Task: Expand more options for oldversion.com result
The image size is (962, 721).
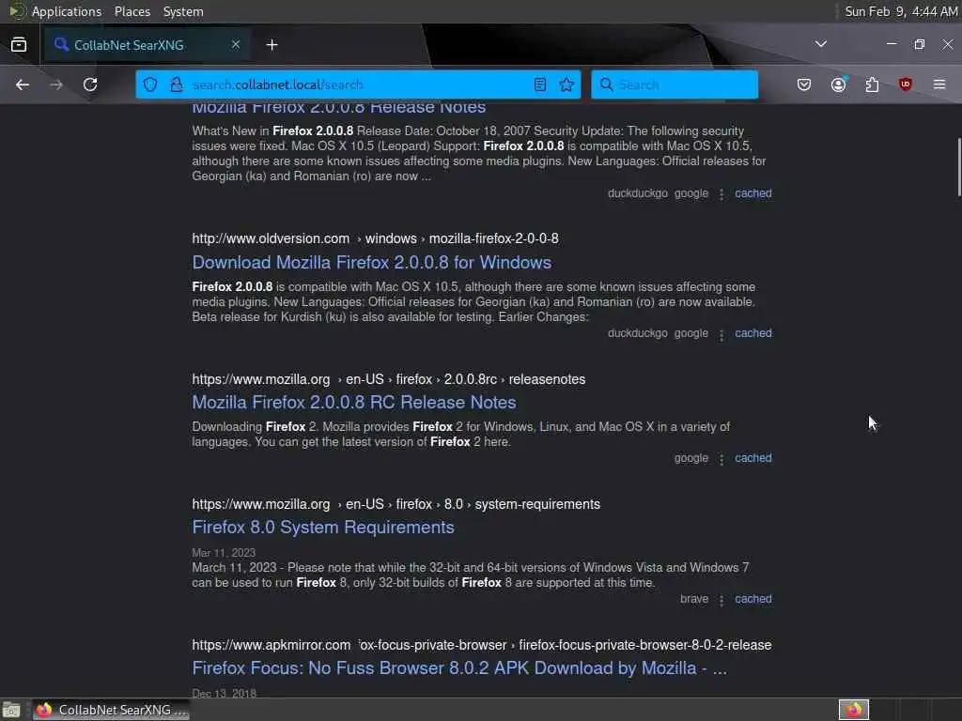Action: click(721, 334)
